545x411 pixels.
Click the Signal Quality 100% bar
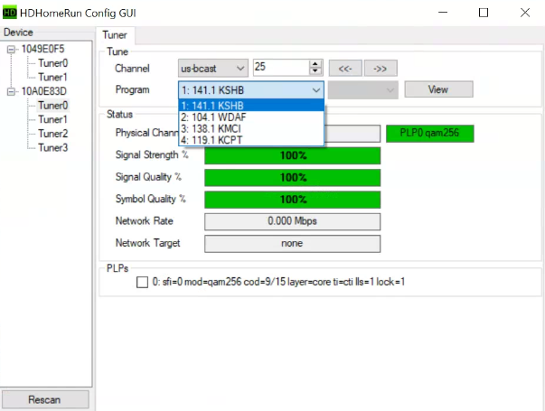point(293,178)
